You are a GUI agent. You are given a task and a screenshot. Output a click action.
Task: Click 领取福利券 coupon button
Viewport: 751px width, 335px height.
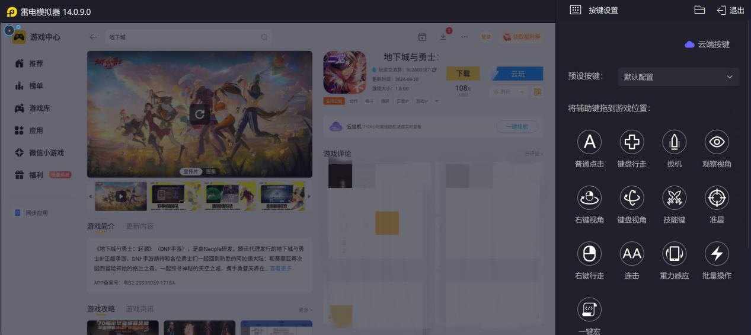click(x=522, y=37)
